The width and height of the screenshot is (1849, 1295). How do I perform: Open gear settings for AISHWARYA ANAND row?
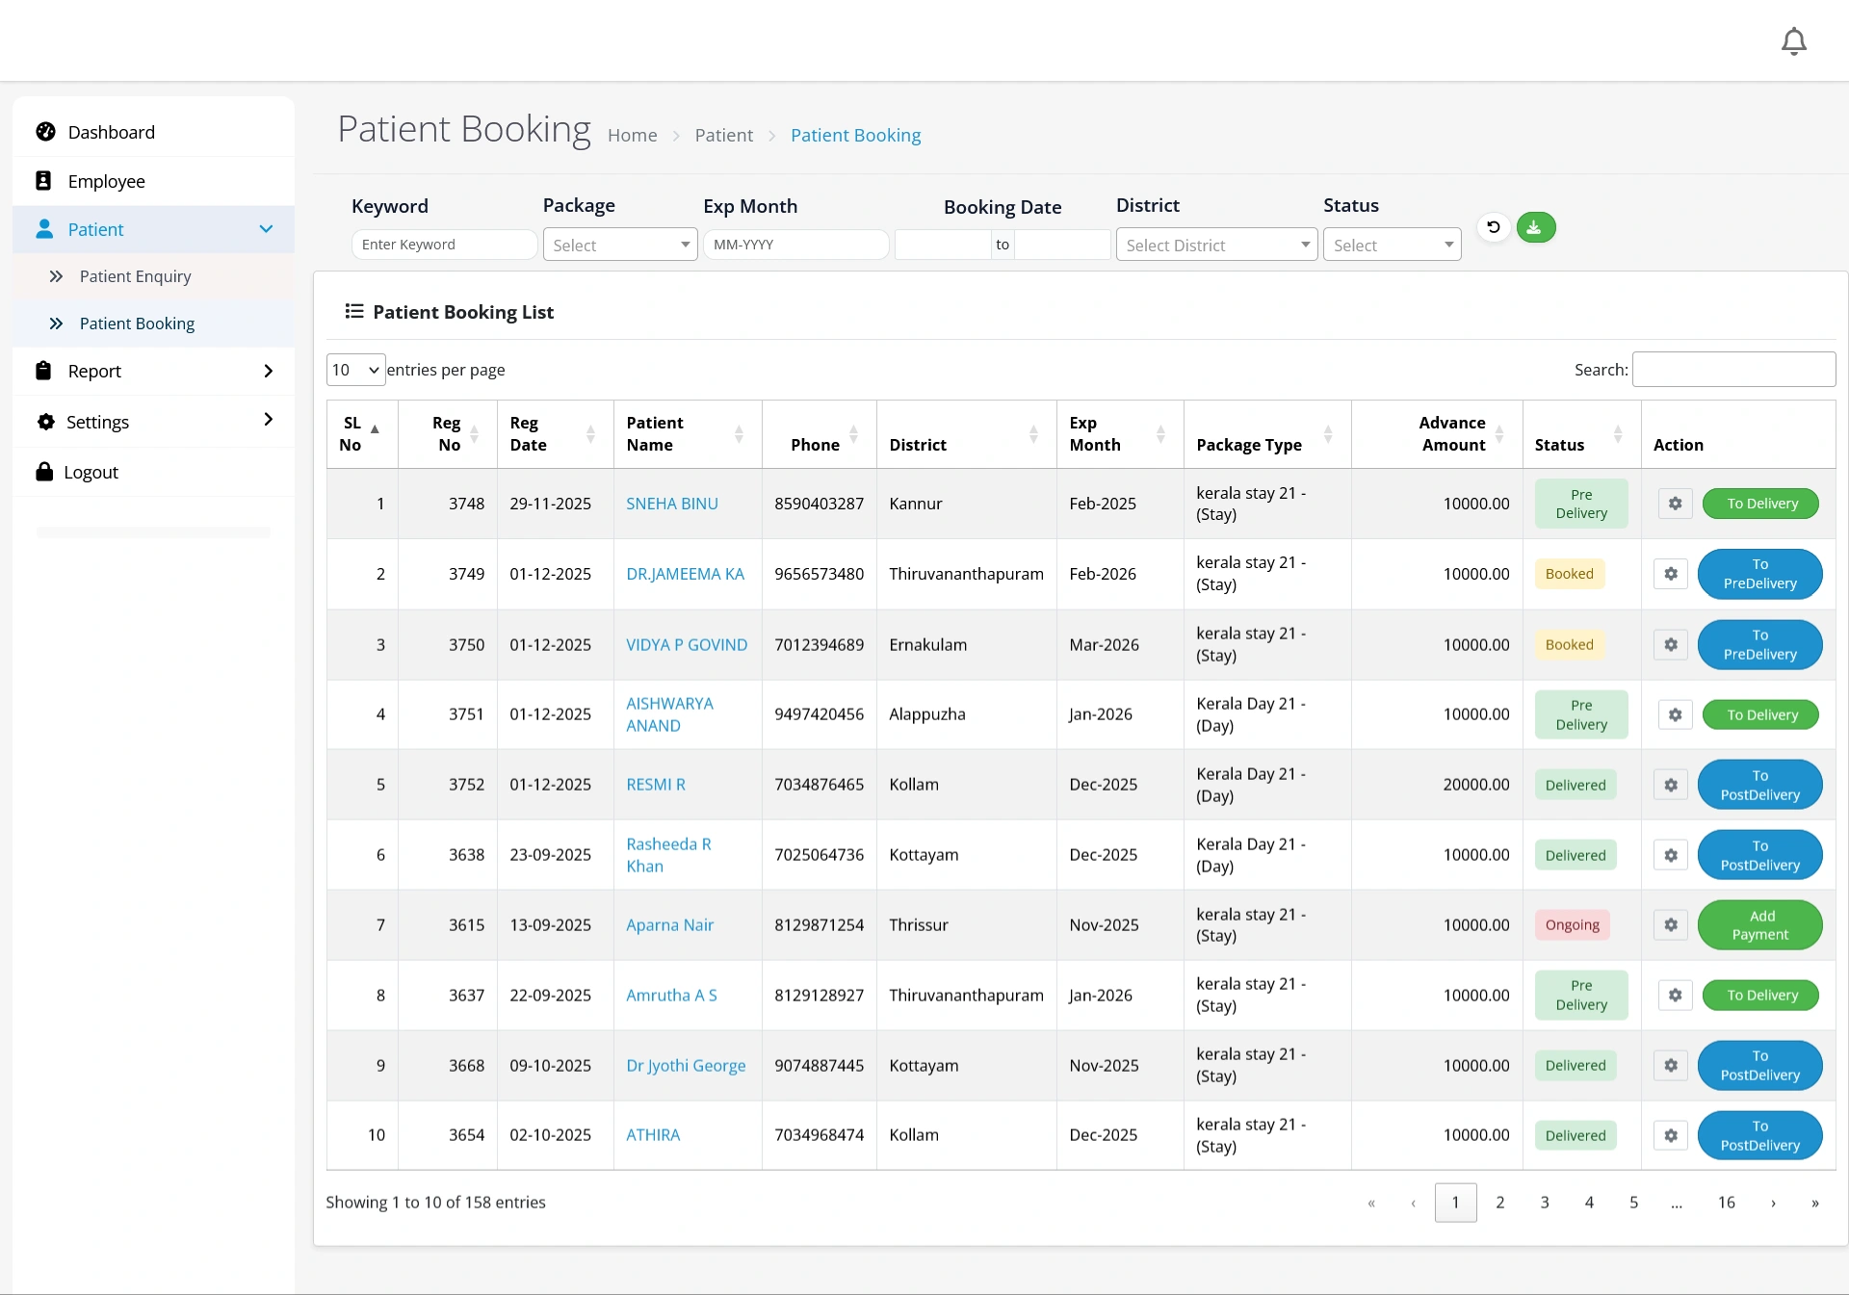pos(1675,714)
